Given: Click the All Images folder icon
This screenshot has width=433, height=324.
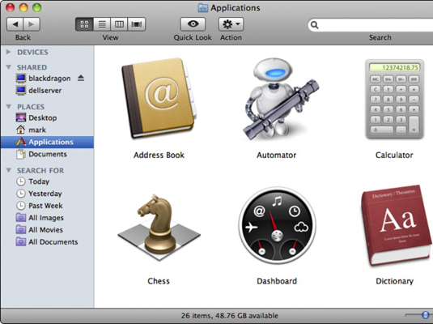Looking at the screenshot, I should pyautogui.click(x=21, y=218).
